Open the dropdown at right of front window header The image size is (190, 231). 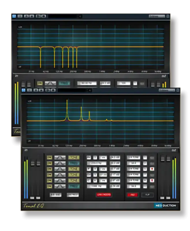167,90
